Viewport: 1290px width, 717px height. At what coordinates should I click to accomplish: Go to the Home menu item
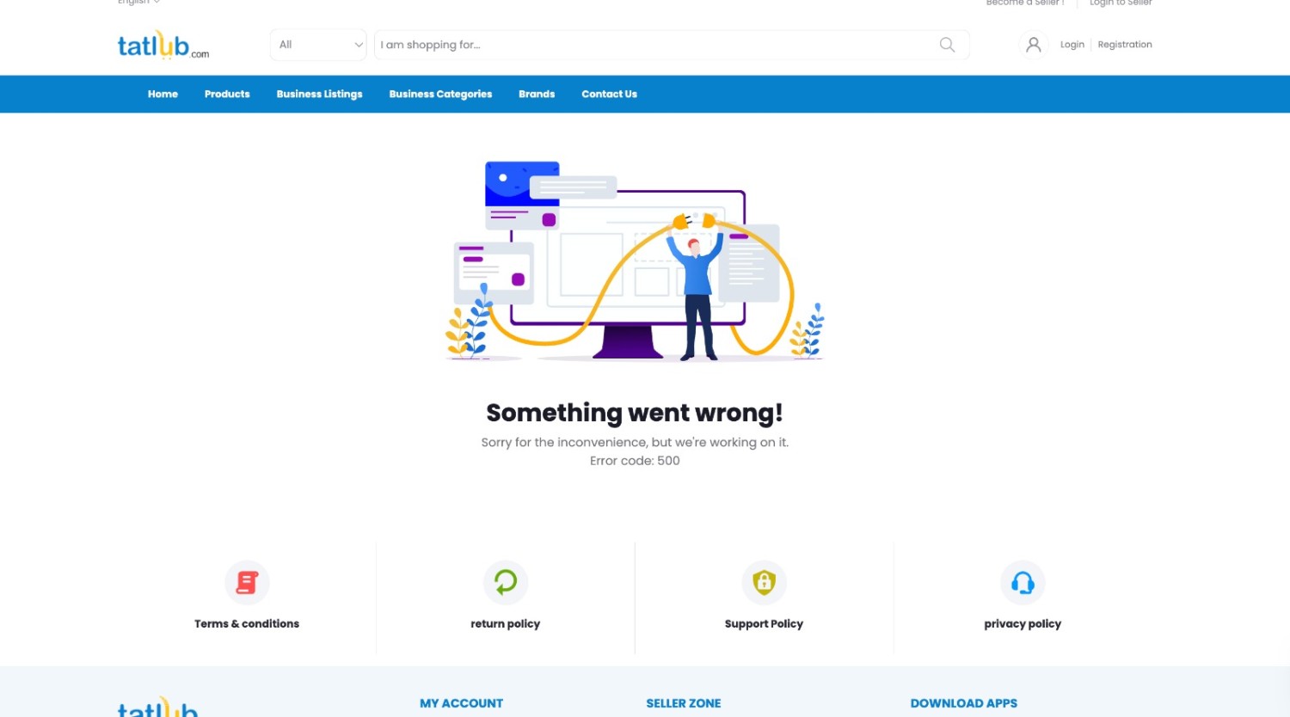pyautogui.click(x=163, y=95)
